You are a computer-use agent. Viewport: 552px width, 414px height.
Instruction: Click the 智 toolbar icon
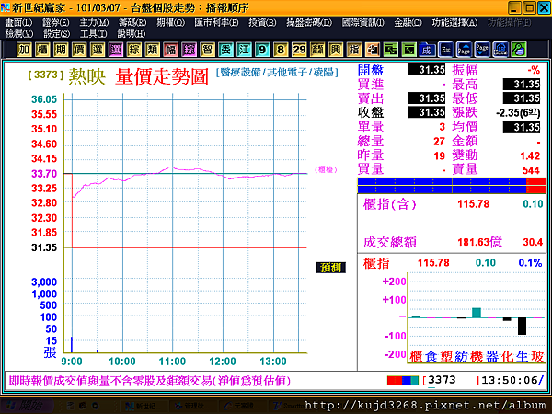(207, 50)
